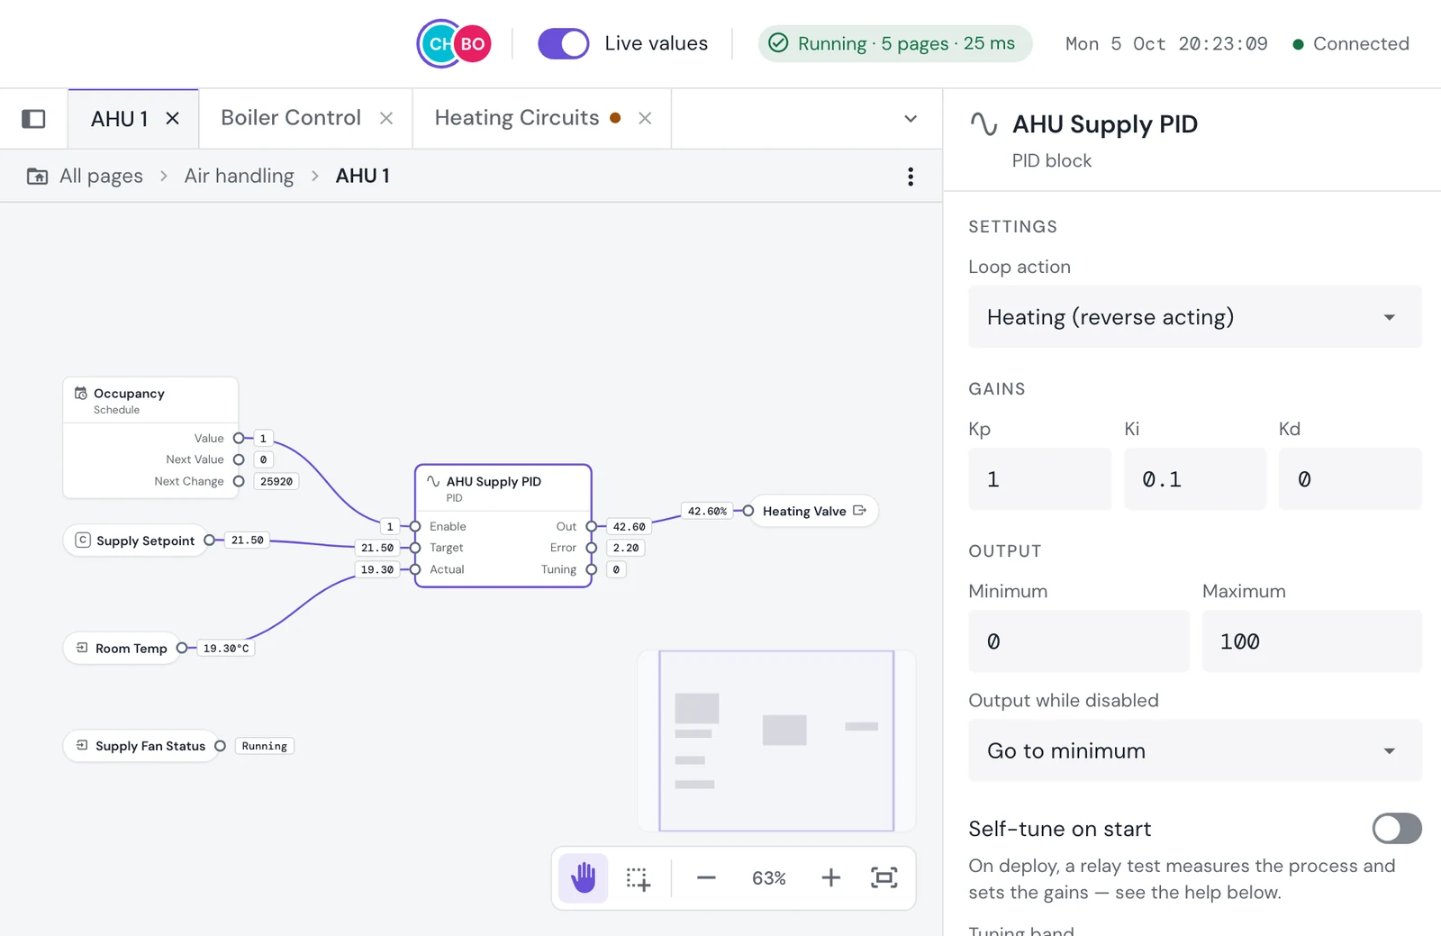
Task: Click the All pages folder icon
Action: pos(37,177)
